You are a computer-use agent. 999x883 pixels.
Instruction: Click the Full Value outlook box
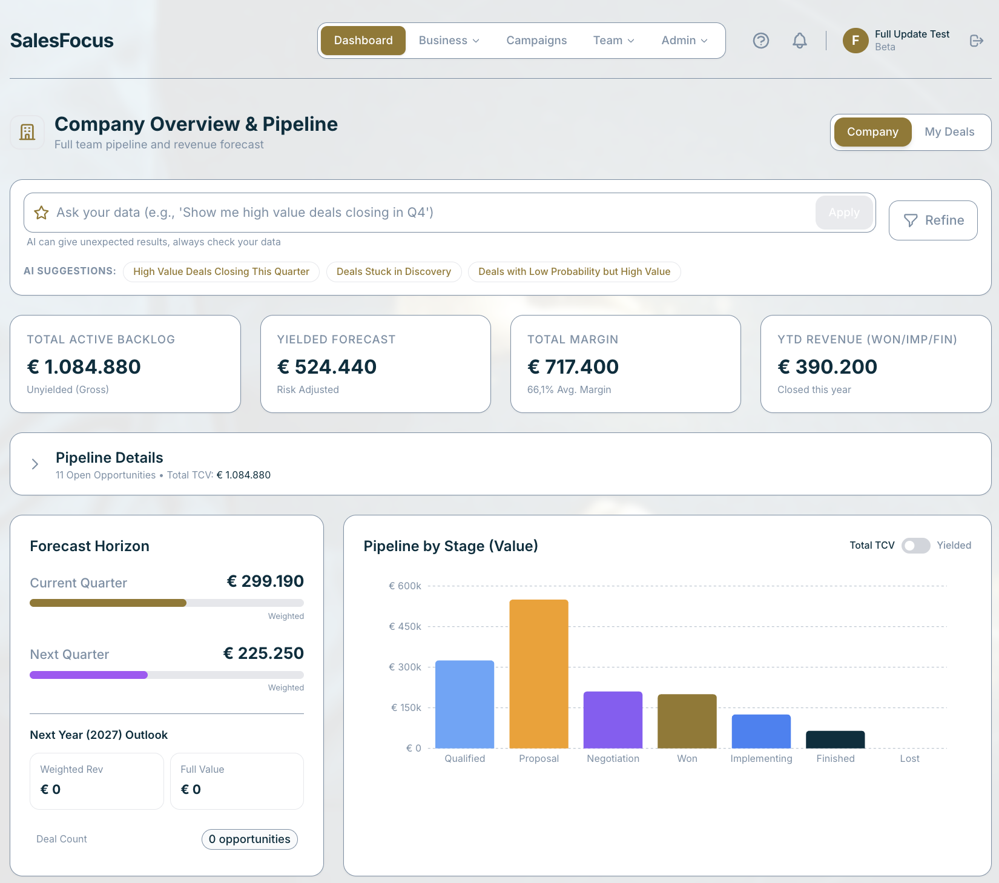(x=237, y=781)
